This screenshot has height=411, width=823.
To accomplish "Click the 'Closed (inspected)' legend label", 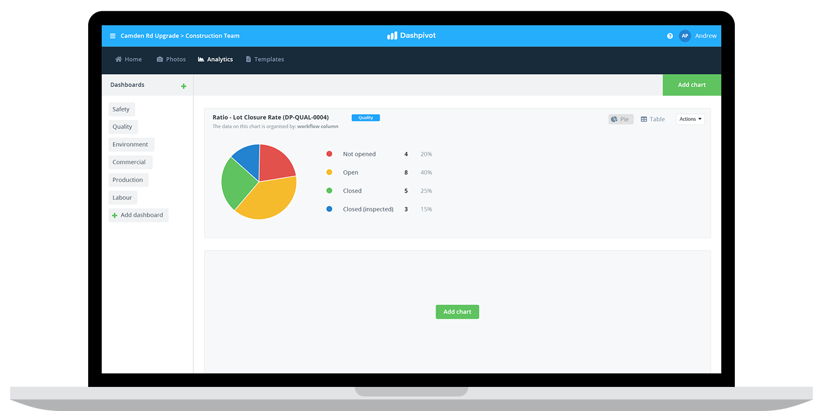I will click(368, 209).
